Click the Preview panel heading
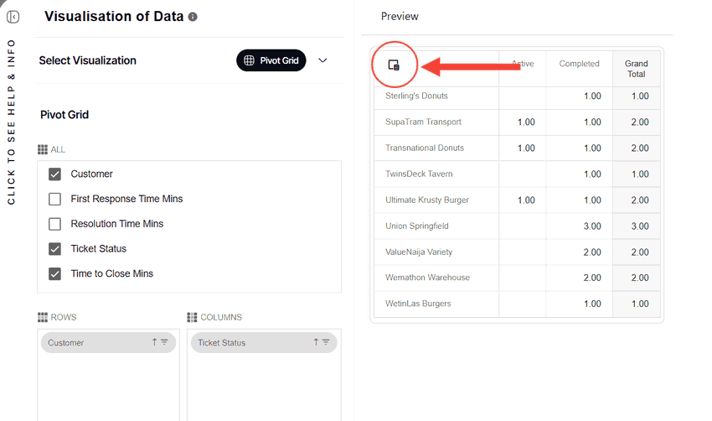The height and width of the screenshot is (421, 712). (400, 17)
